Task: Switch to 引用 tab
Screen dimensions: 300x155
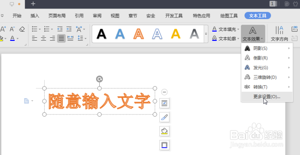Action: [x=79, y=16]
